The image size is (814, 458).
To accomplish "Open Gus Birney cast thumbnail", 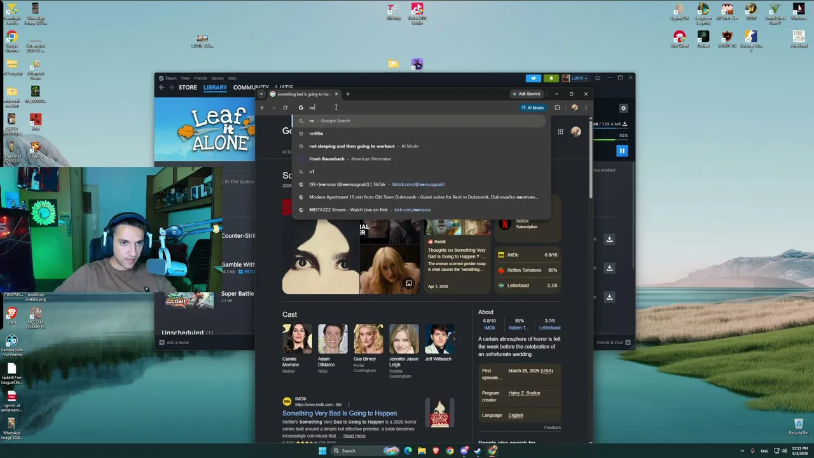I will pyautogui.click(x=368, y=339).
